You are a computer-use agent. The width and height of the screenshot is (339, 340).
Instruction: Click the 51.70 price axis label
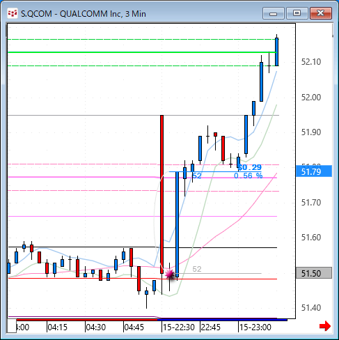[x=311, y=203]
